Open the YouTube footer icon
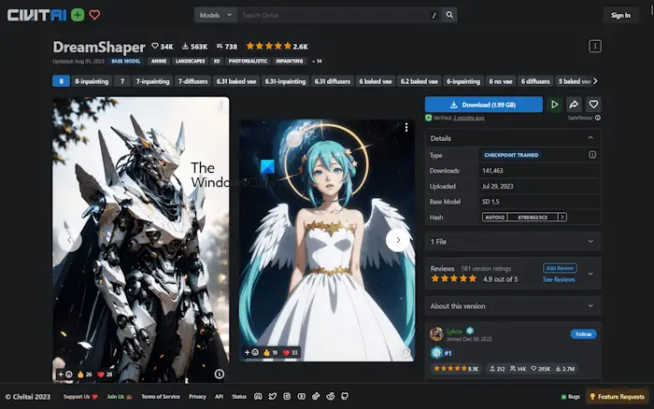654x409 pixels. (302, 396)
